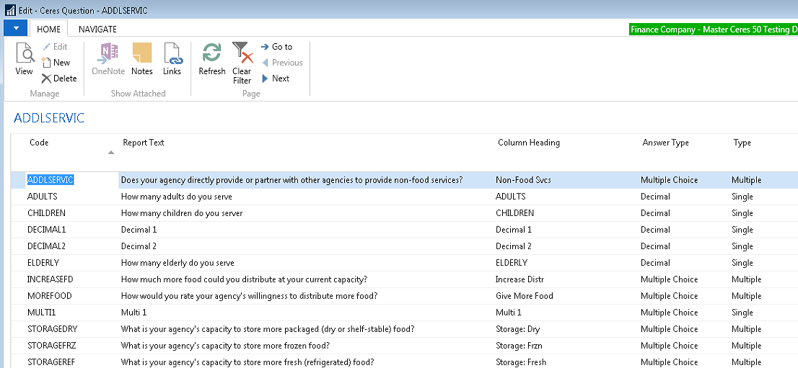Click the Report Text column header
This screenshot has width=798, height=368.
click(x=144, y=143)
